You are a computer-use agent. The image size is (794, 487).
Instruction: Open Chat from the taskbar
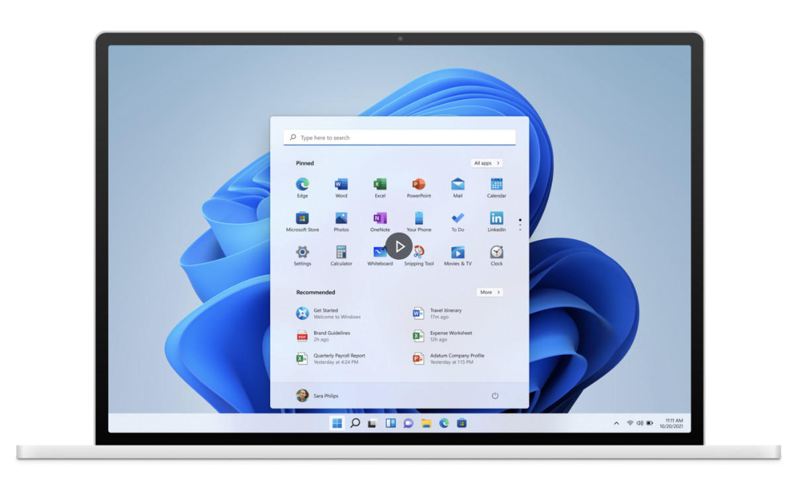click(408, 423)
